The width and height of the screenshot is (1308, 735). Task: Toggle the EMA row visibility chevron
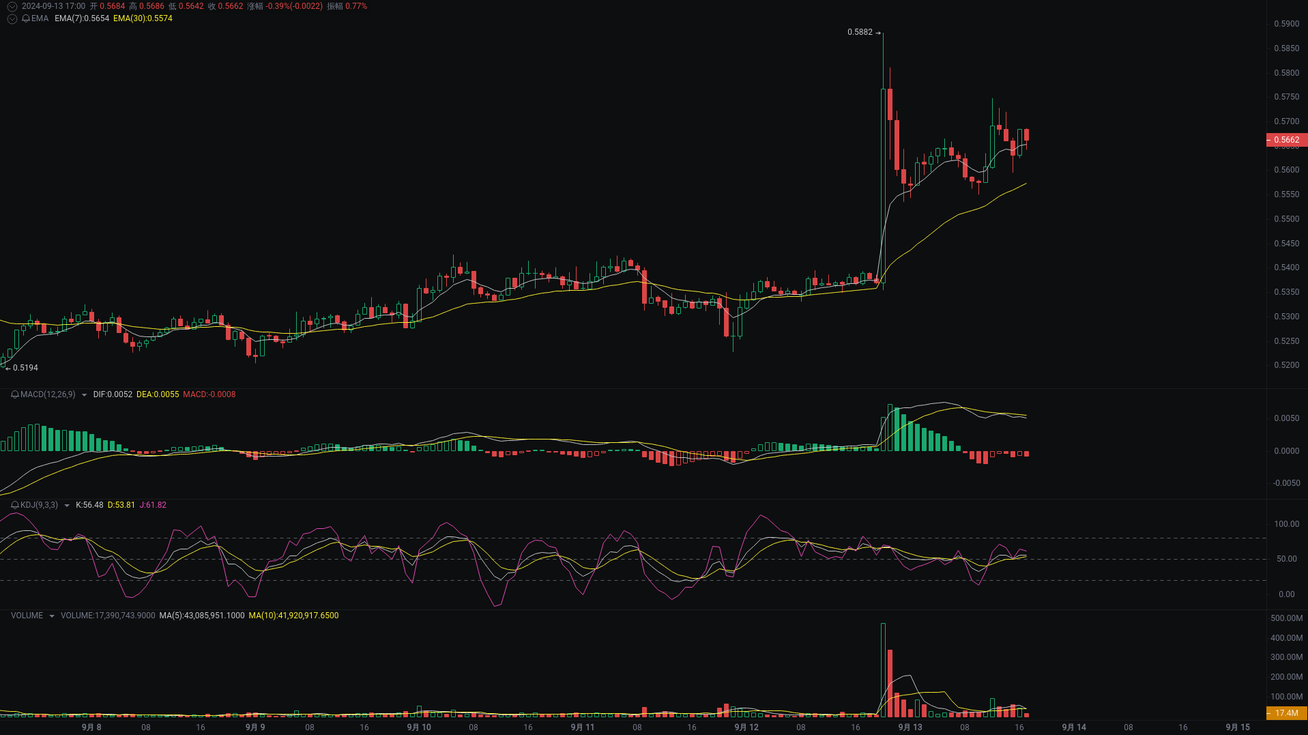pyautogui.click(x=12, y=18)
